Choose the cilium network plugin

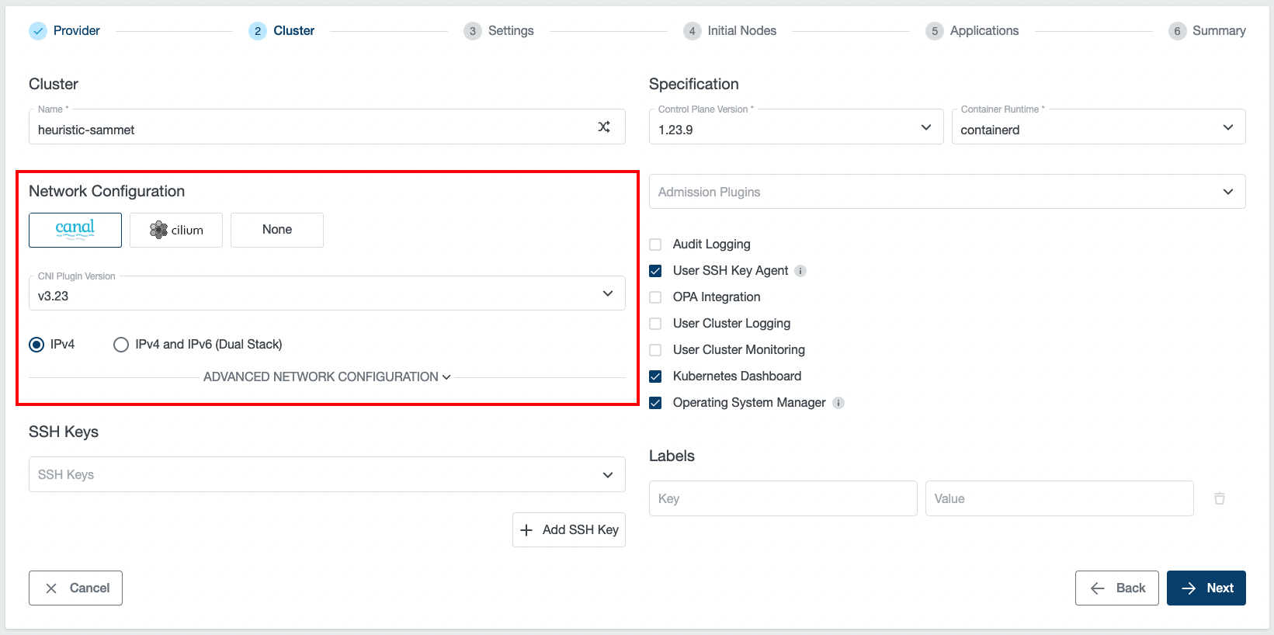176,230
